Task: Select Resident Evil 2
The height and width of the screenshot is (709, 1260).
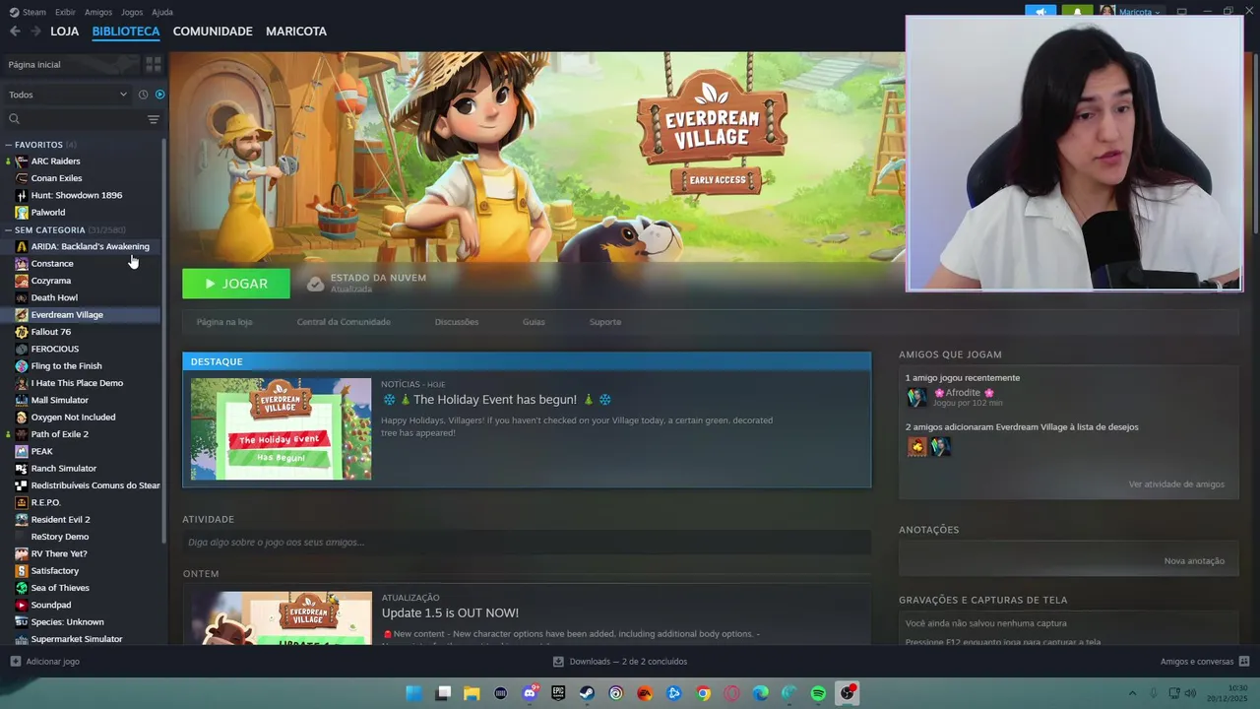Action: pos(60,519)
